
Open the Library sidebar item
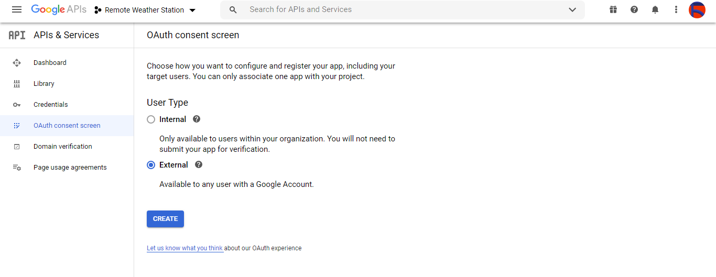pos(44,84)
